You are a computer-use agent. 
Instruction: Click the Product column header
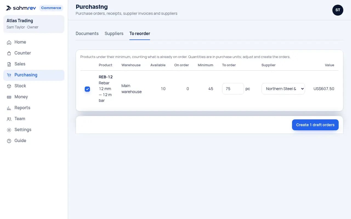coord(106,65)
